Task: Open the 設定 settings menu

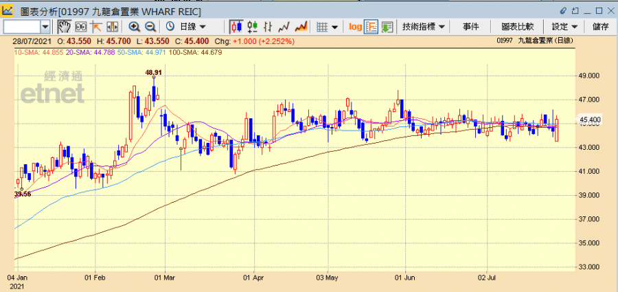Action: pyautogui.click(x=564, y=26)
